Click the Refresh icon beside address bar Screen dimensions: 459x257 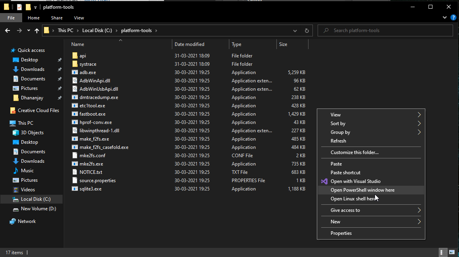(307, 30)
